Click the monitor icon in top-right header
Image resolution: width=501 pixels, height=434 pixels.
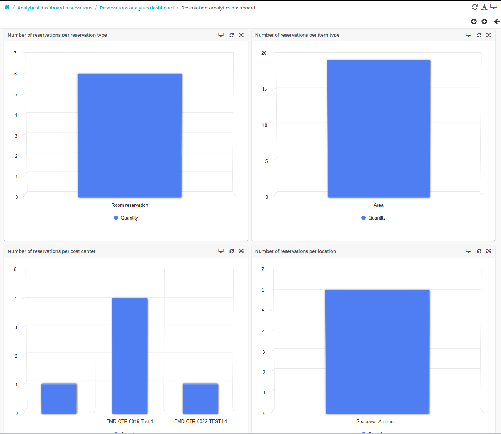pyautogui.click(x=494, y=7)
